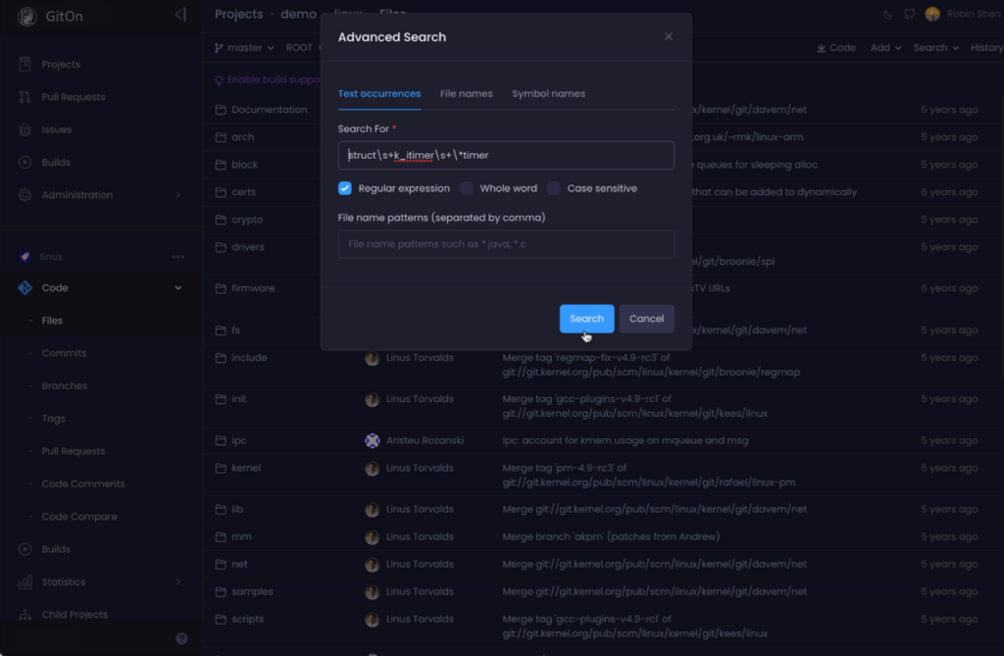This screenshot has height=656, width=1004.
Task: Go to Issues in sidebar
Action: (x=56, y=129)
